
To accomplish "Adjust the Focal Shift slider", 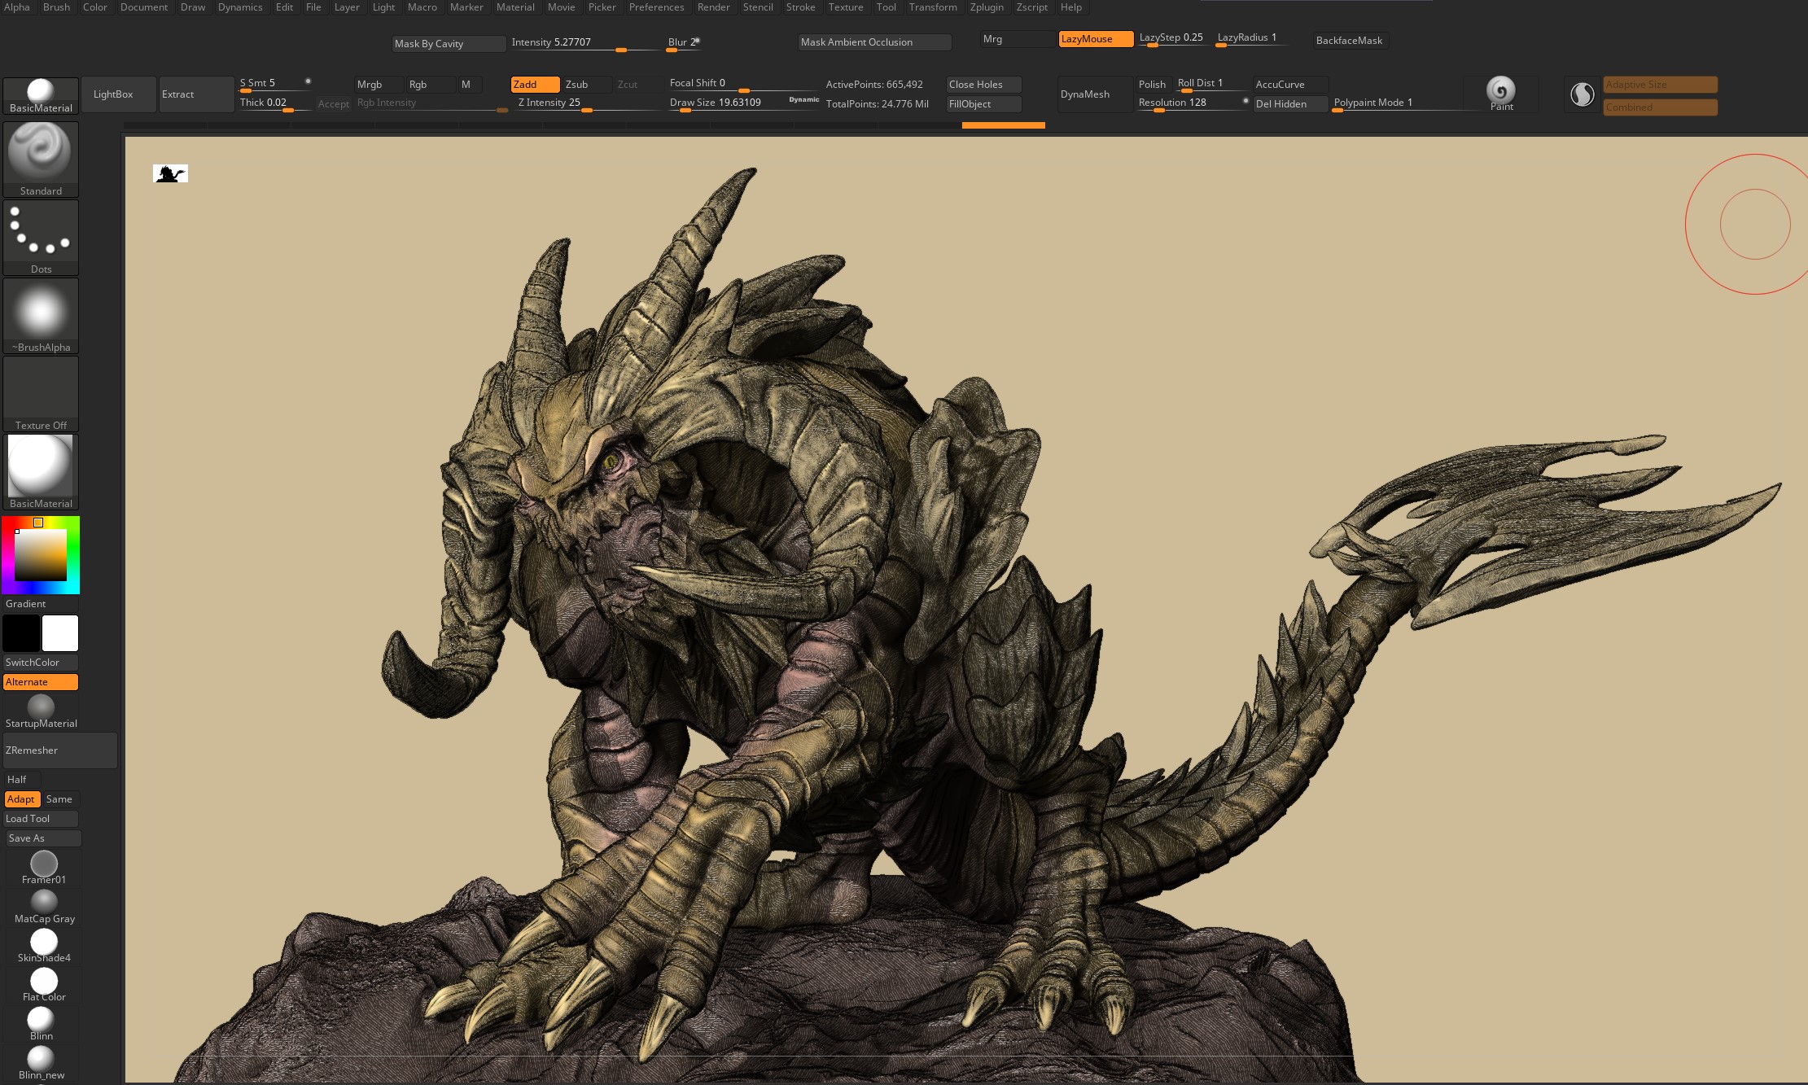I will coord(742,84).
